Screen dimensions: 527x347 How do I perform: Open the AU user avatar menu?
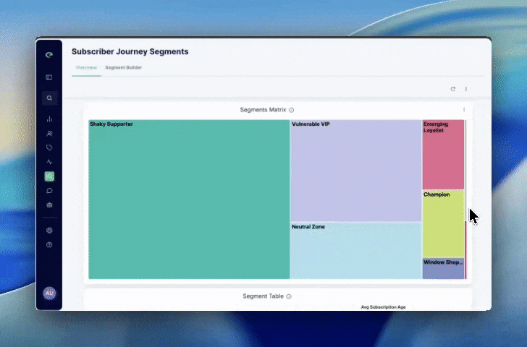pos(49,293)
